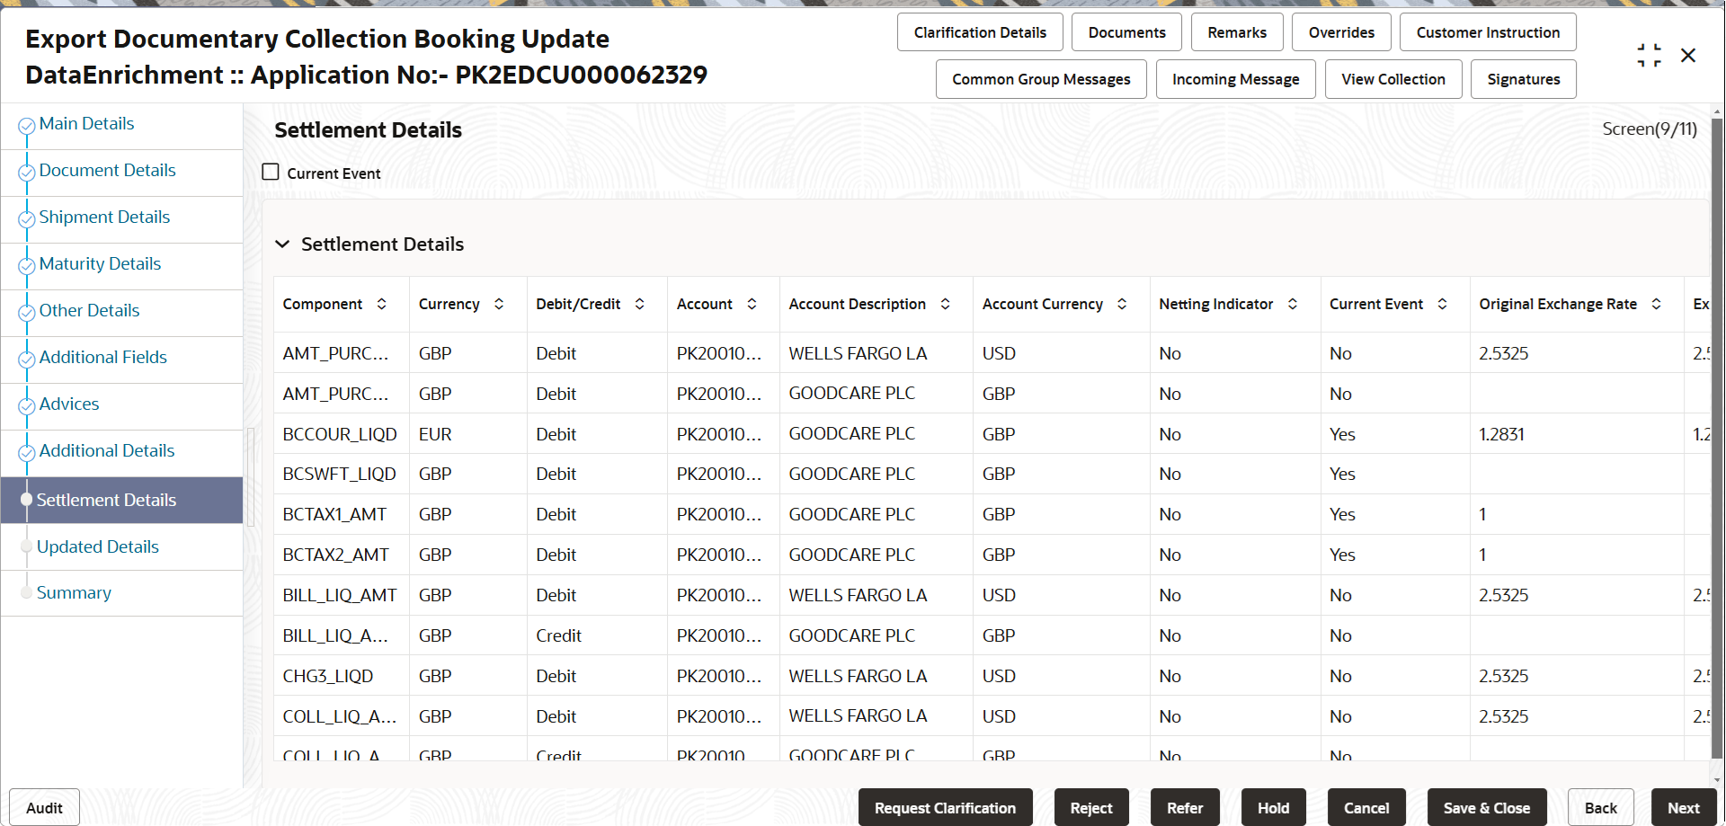Go to Advices step
1726x826 pixels.
pyautogui.click(x=69, y=404)
